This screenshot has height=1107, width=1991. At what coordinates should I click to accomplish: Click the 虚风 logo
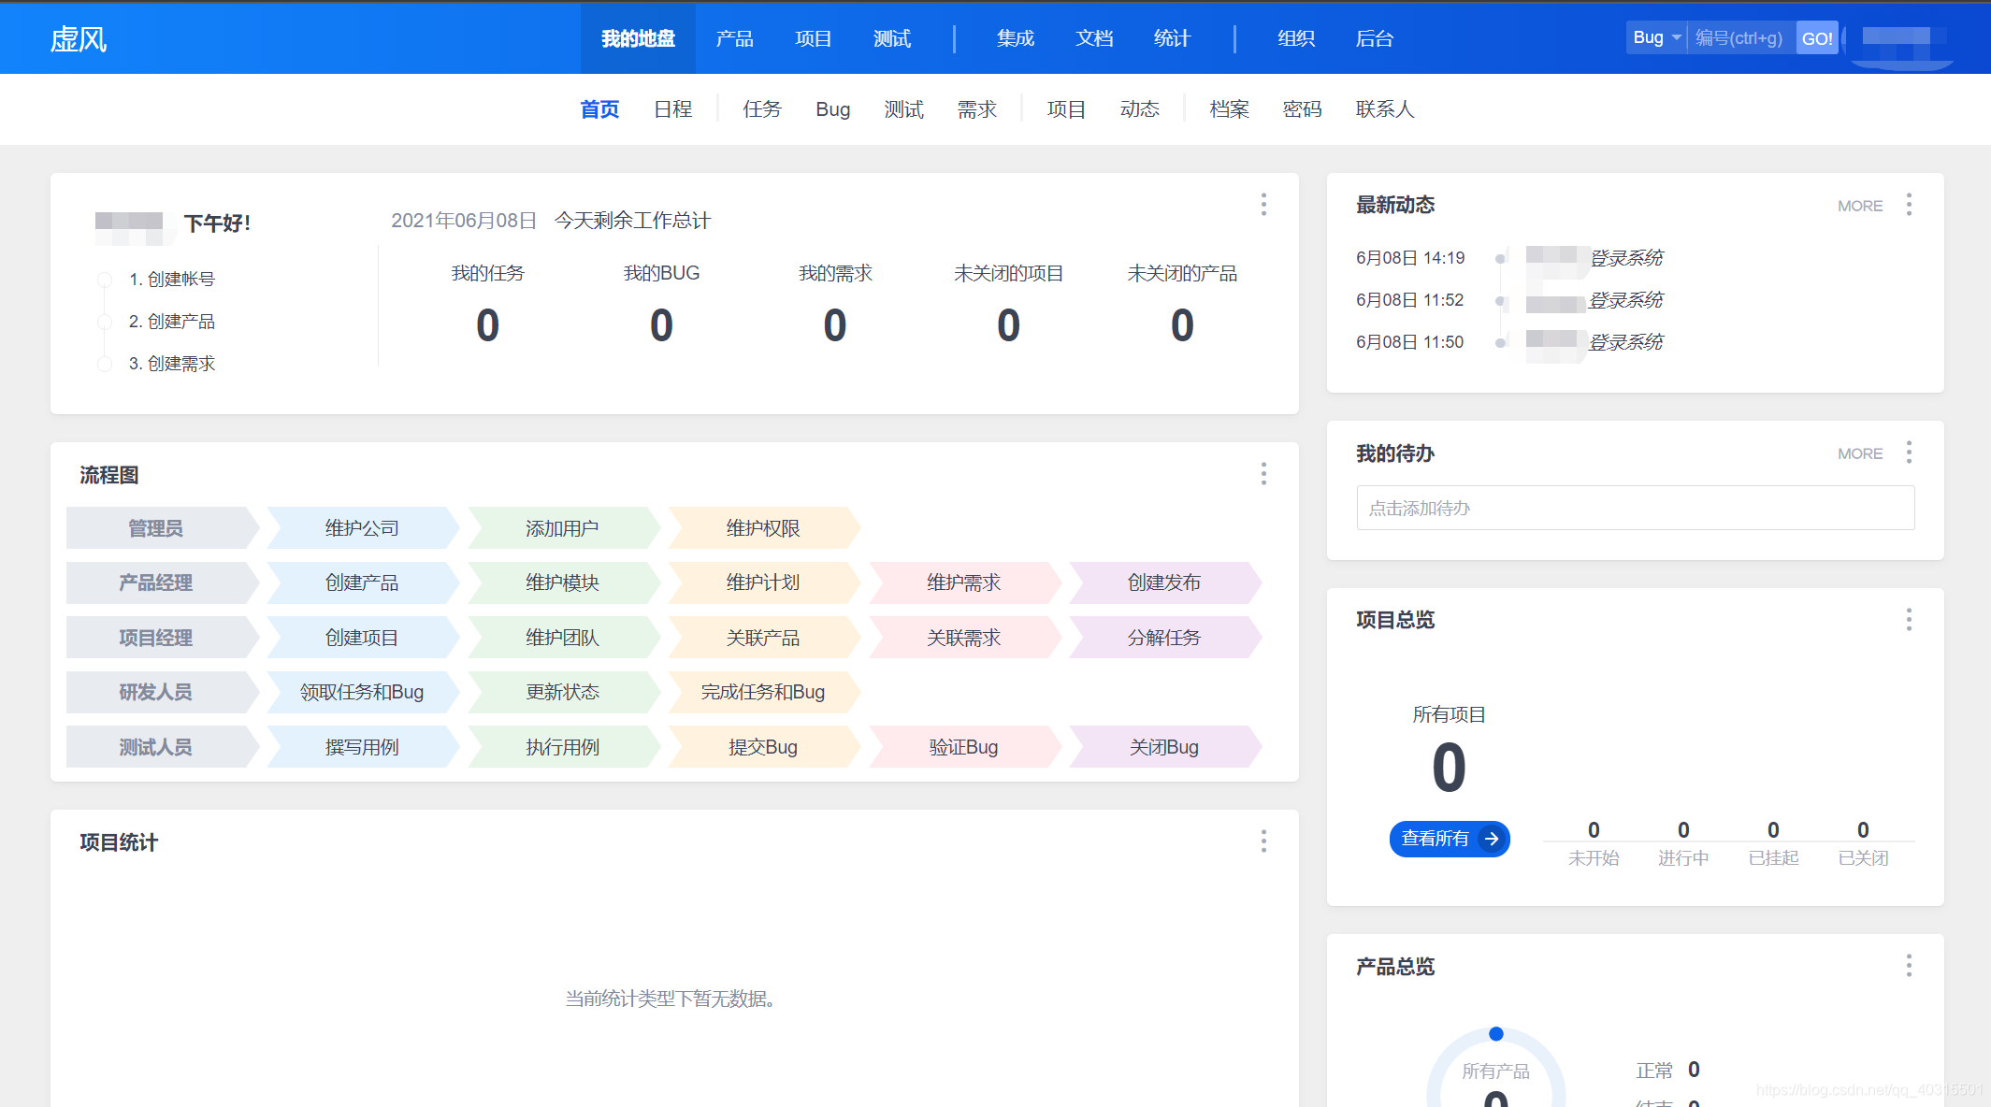tap(79, 39)
